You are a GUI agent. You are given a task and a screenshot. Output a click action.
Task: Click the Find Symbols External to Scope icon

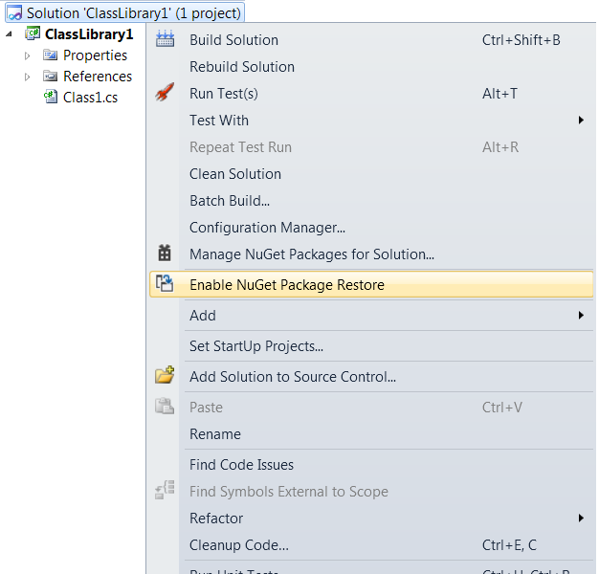click(165, 491)
